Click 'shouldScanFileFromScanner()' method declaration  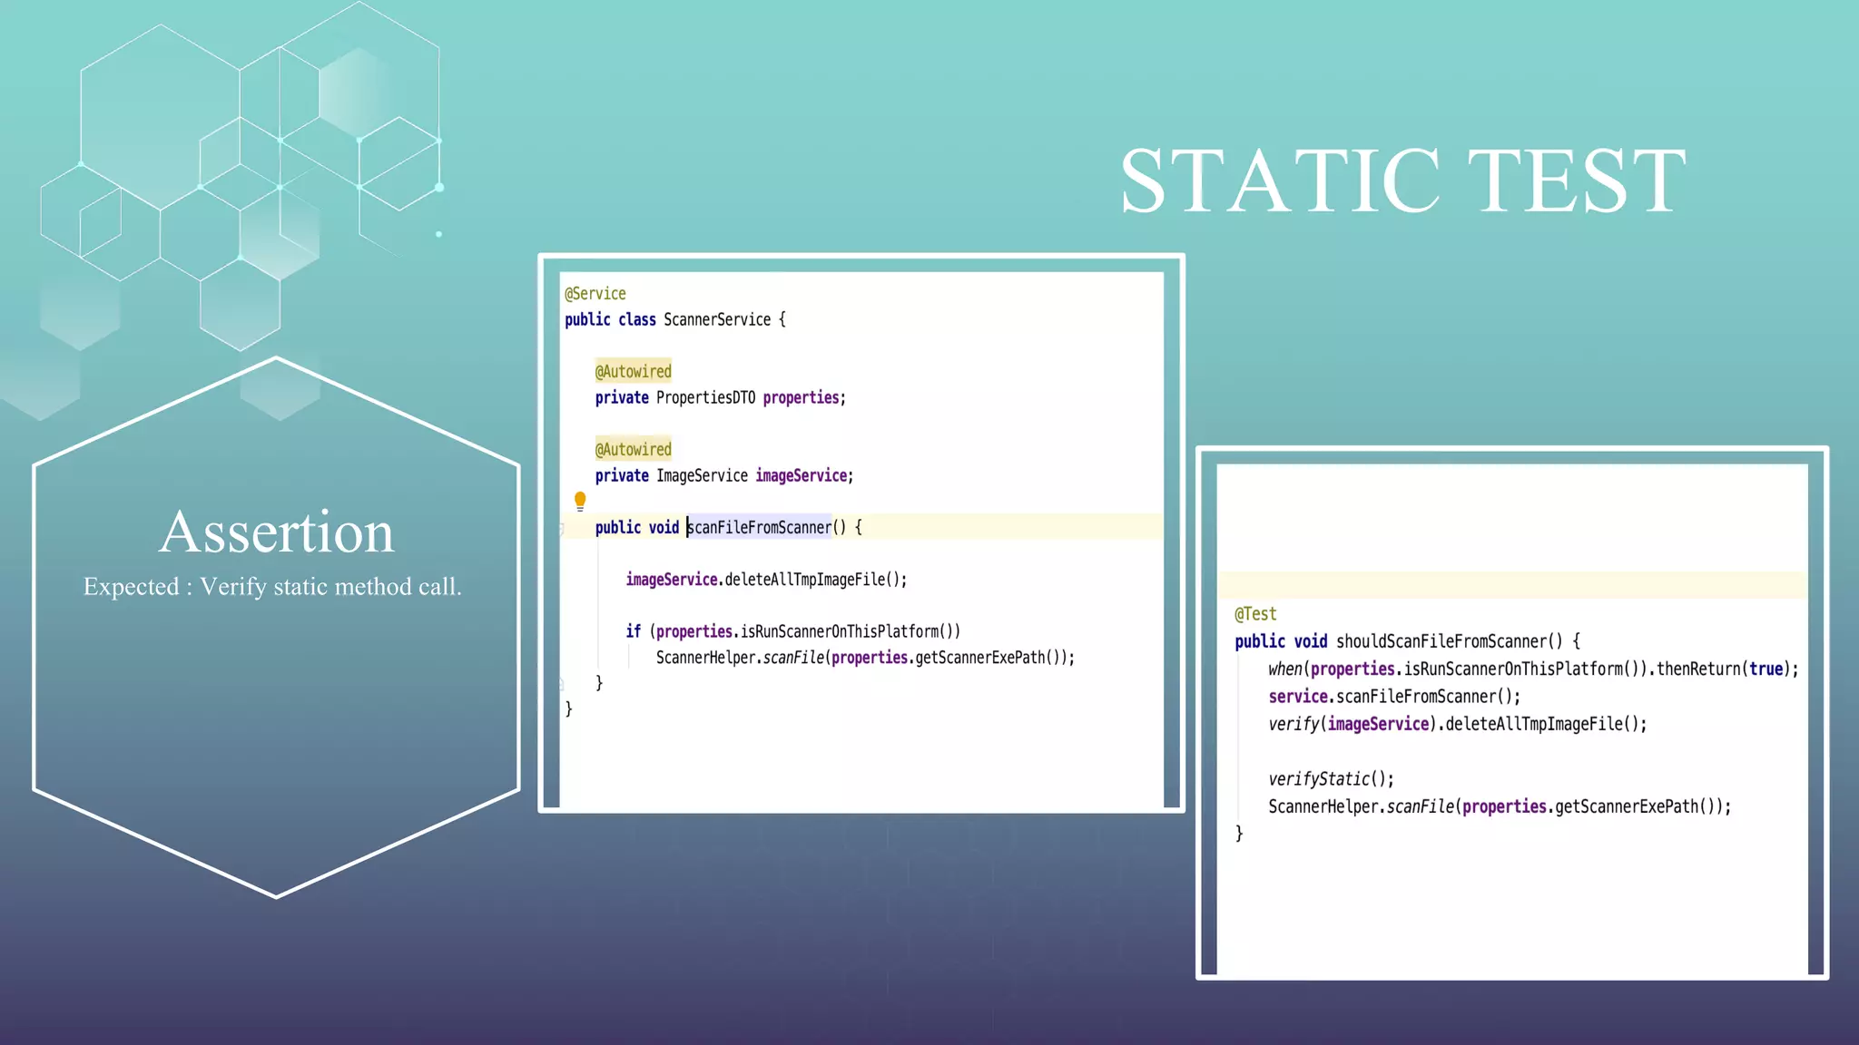(x=1408, y=641)
